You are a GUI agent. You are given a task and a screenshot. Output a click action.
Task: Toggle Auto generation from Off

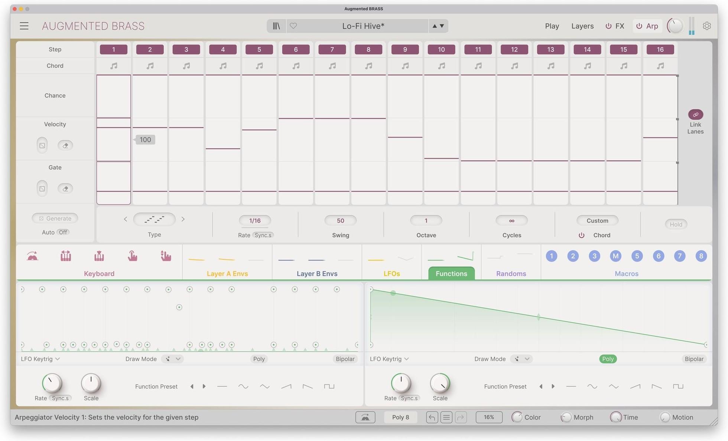[x=62, y=232]
